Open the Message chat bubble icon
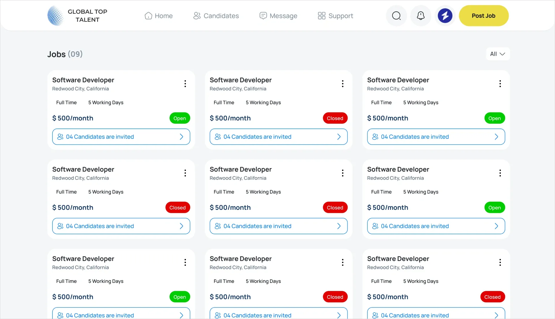The width and height of the screenshot is (555, 319). (263, 16)
